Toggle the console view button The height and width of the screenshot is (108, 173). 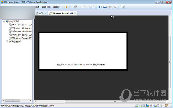pyautogui.click(x=122, y=7)
